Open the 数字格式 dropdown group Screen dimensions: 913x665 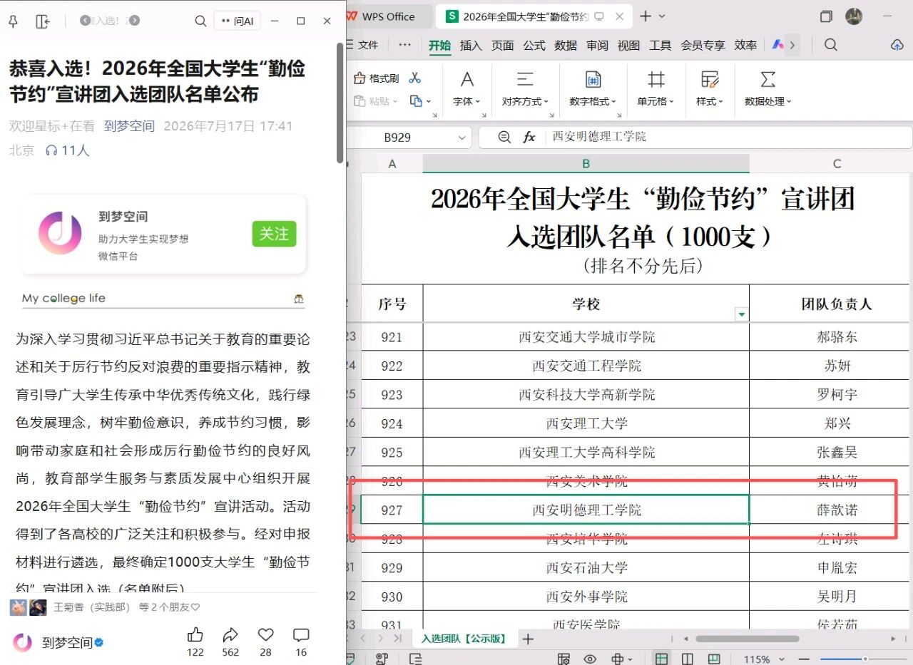pyautogui.click(x=593, y=101)
